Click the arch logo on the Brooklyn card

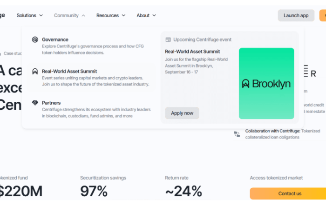coord(246,84)
